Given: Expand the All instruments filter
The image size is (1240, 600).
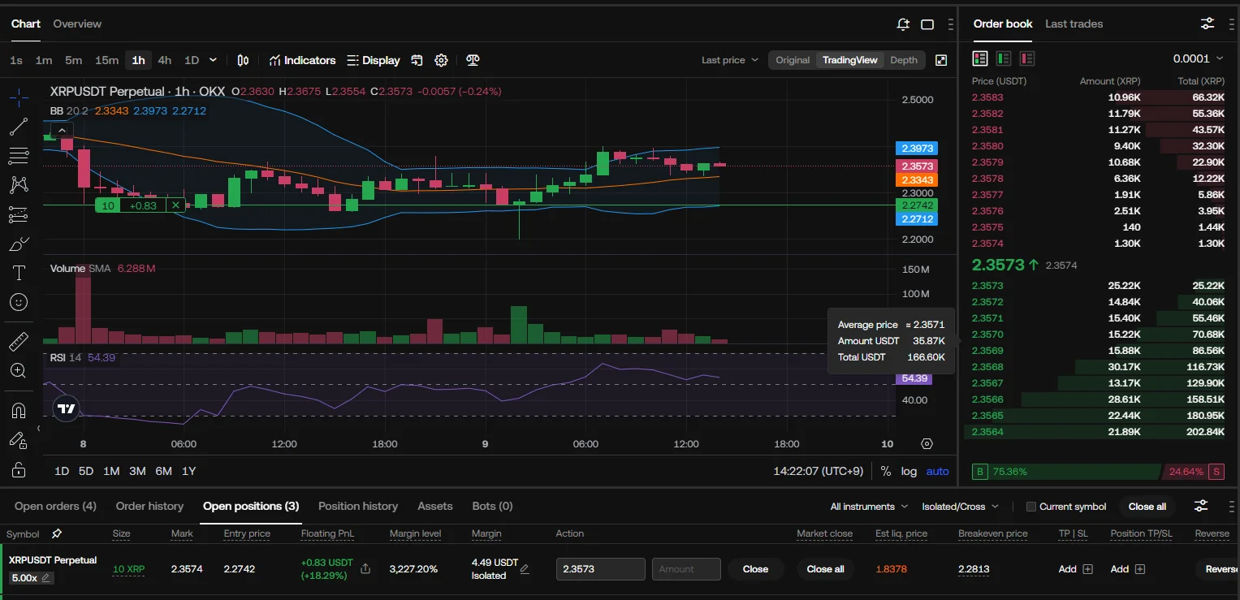Looking at the screenshot, I should click(x=868, y=507).
